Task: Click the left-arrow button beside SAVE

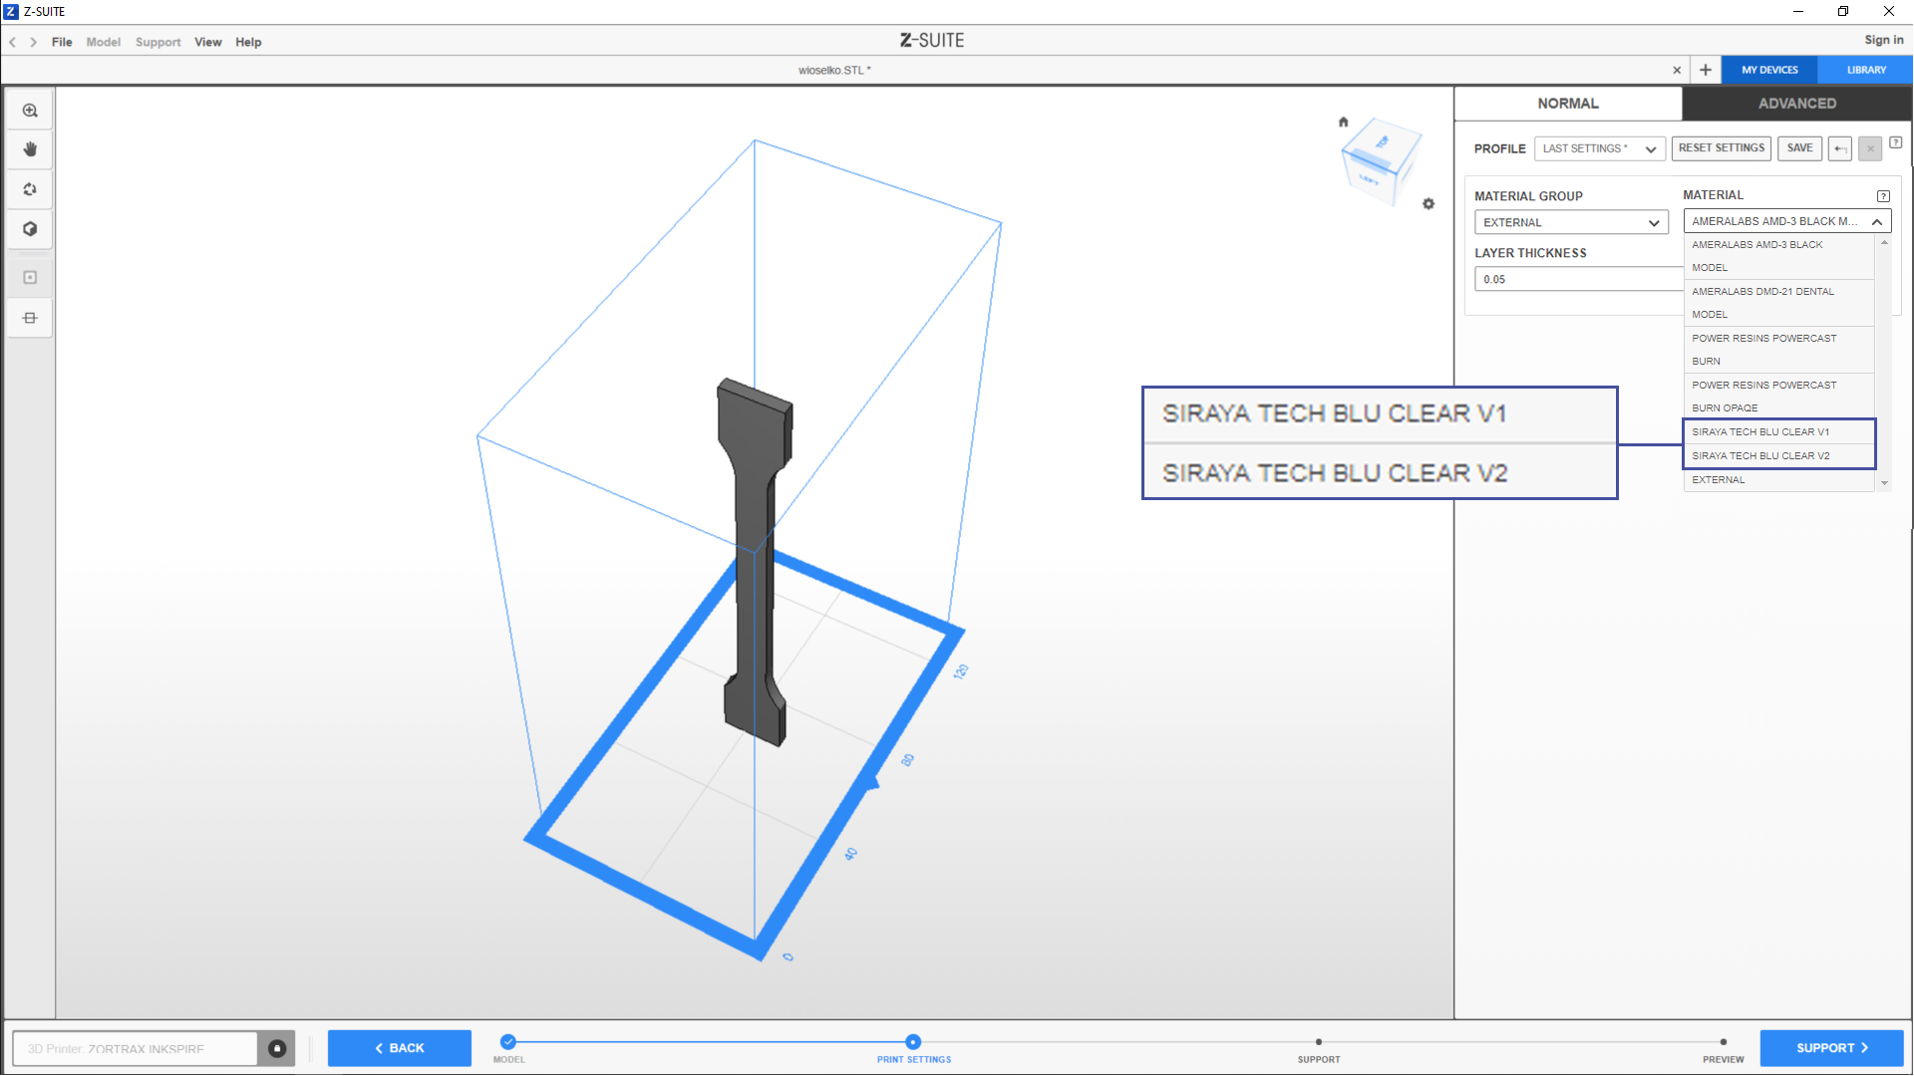Action: tap(1840, 148)
